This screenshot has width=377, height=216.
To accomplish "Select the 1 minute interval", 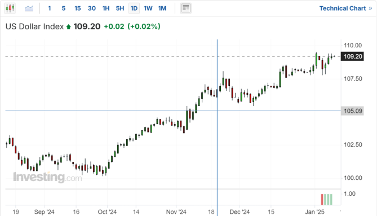I will pyautogui.click(x=50, y=8).
